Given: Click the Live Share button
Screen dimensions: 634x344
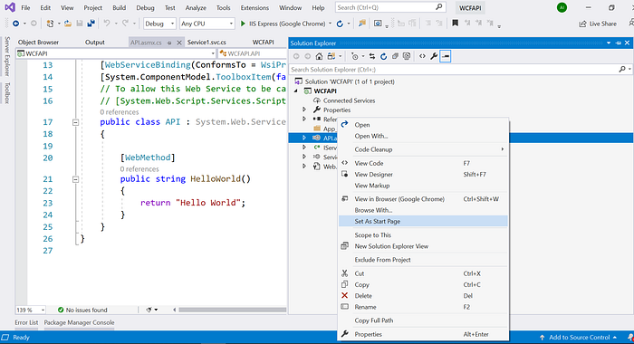Looking at the screenshot, I should tap(598, 24).
